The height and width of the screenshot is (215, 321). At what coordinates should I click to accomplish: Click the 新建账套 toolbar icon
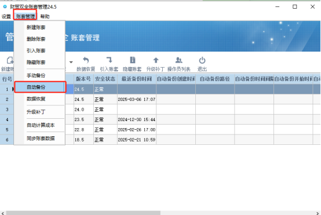tap(9, 61)
